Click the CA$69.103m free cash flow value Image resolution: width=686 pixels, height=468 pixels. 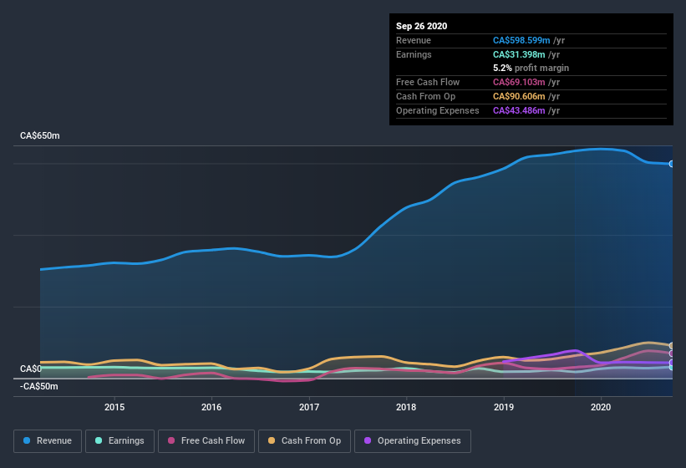click(519, 82)
